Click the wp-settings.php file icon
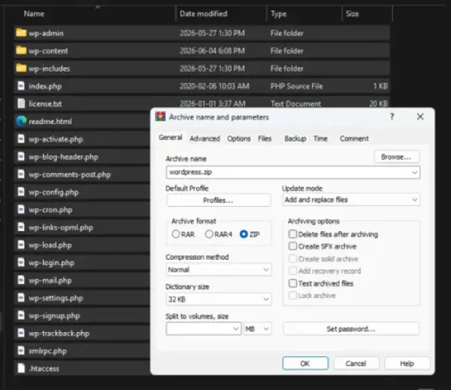 click(21, 297)
